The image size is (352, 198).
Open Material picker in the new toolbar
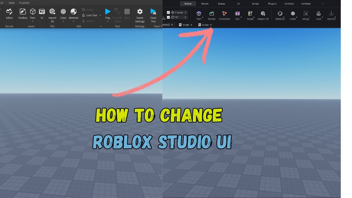(x=280, y=13)
